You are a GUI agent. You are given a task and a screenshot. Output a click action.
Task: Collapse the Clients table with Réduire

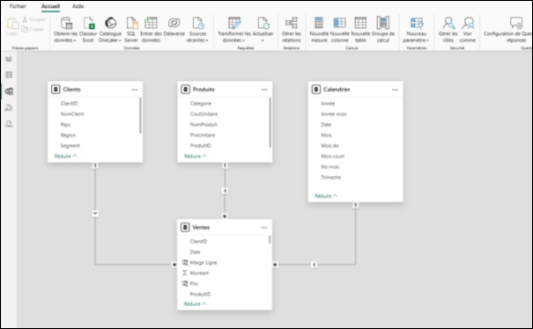(65, 157)
